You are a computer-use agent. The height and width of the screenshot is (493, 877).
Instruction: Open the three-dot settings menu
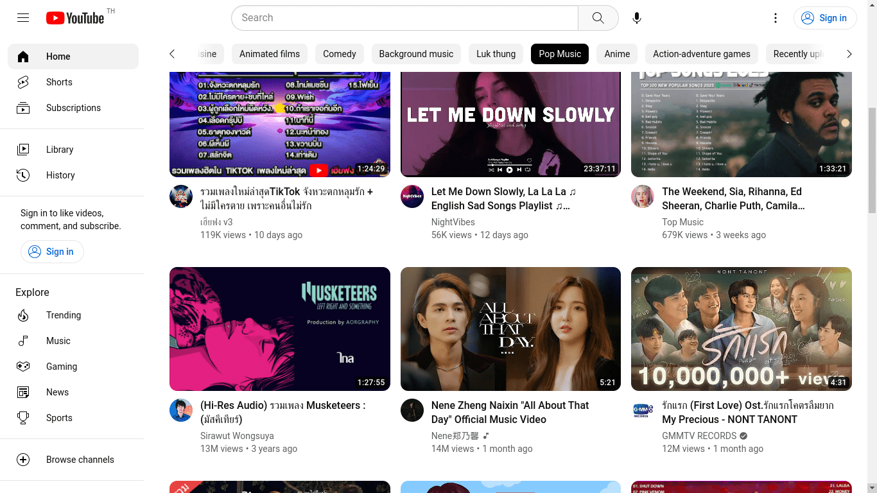(x=776, y=18)
